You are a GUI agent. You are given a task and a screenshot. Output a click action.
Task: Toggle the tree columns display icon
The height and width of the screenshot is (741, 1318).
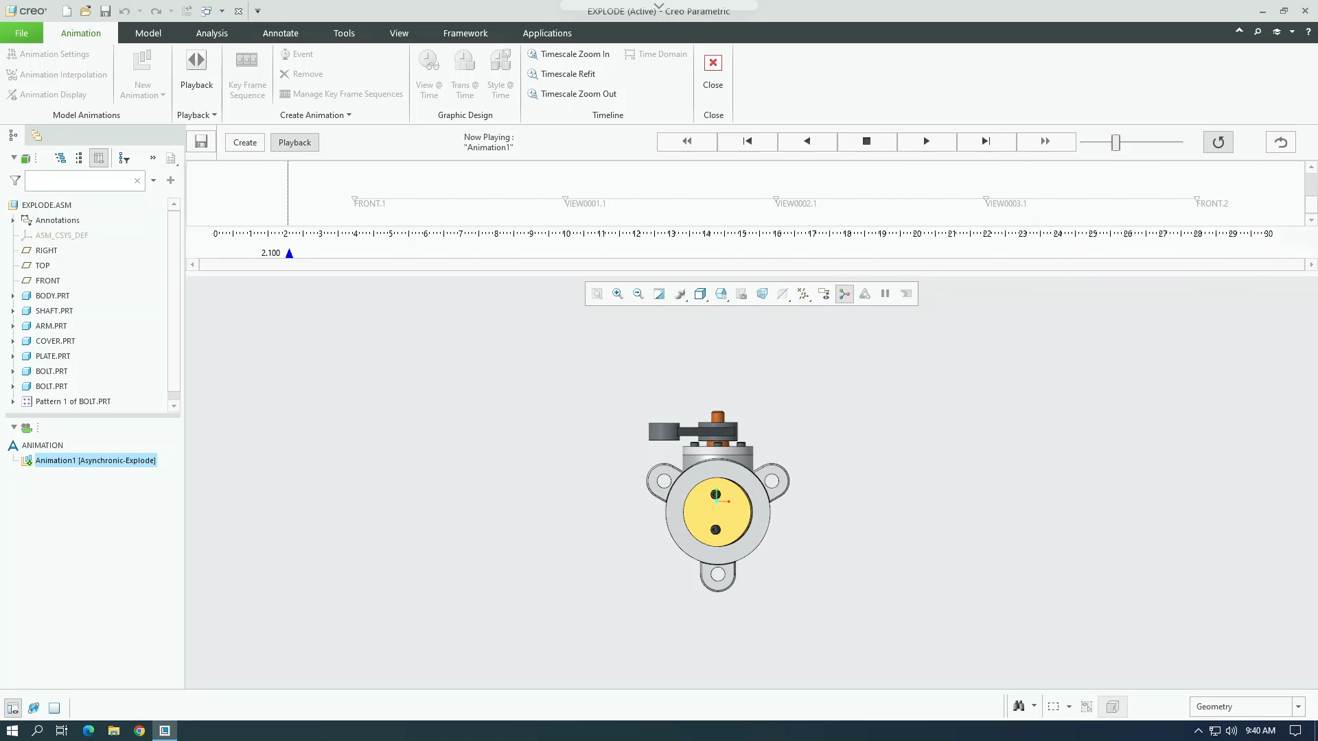tap(99, 158)
